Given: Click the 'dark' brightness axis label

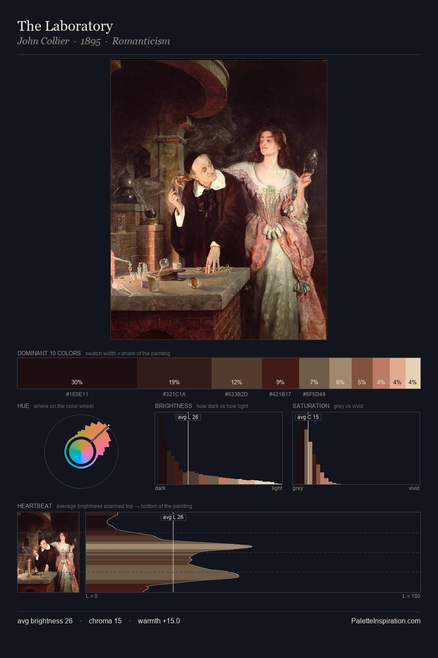Looking at the screenshot, I should coord(160,488).
